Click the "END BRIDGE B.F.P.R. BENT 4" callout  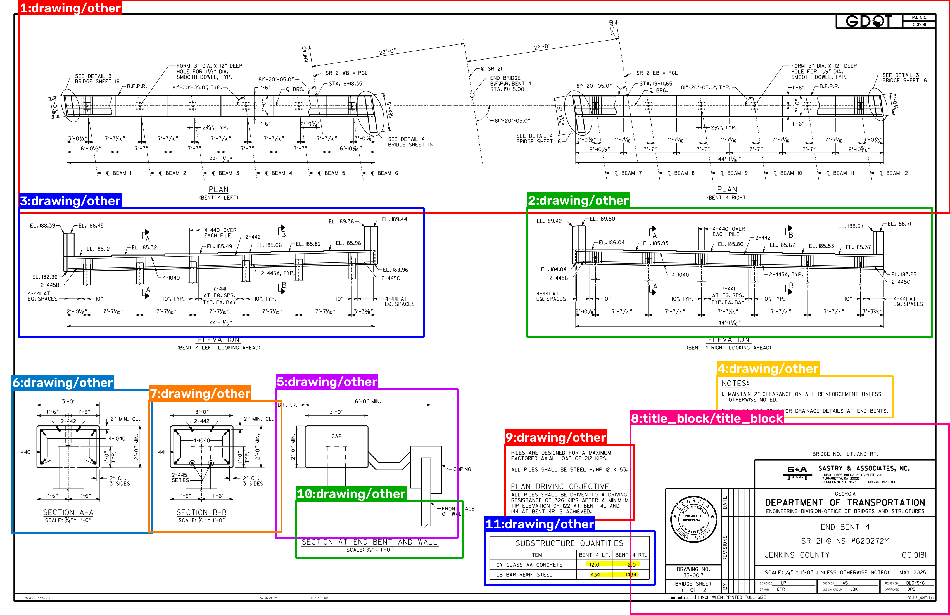(x=510, y=84)
